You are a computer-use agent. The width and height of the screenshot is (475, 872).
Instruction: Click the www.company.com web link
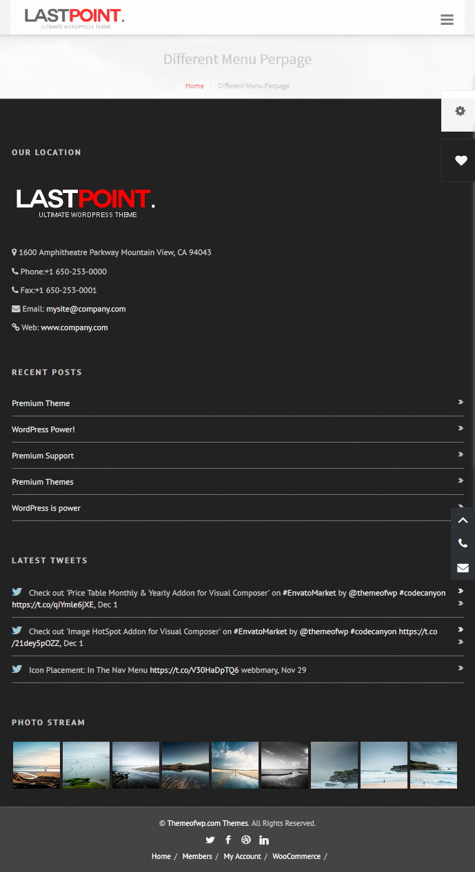coord(74,327)
